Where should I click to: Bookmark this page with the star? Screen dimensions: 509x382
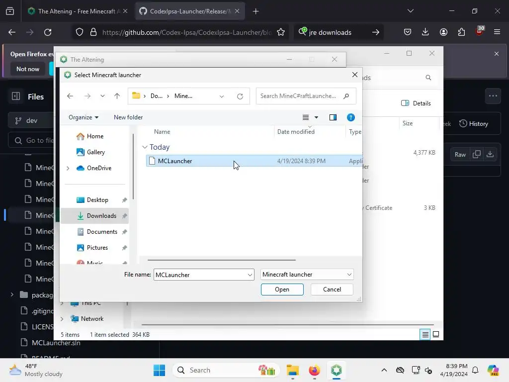(x=281, y=32)
